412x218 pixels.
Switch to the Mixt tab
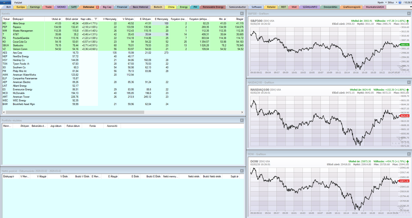click(294, 7)
